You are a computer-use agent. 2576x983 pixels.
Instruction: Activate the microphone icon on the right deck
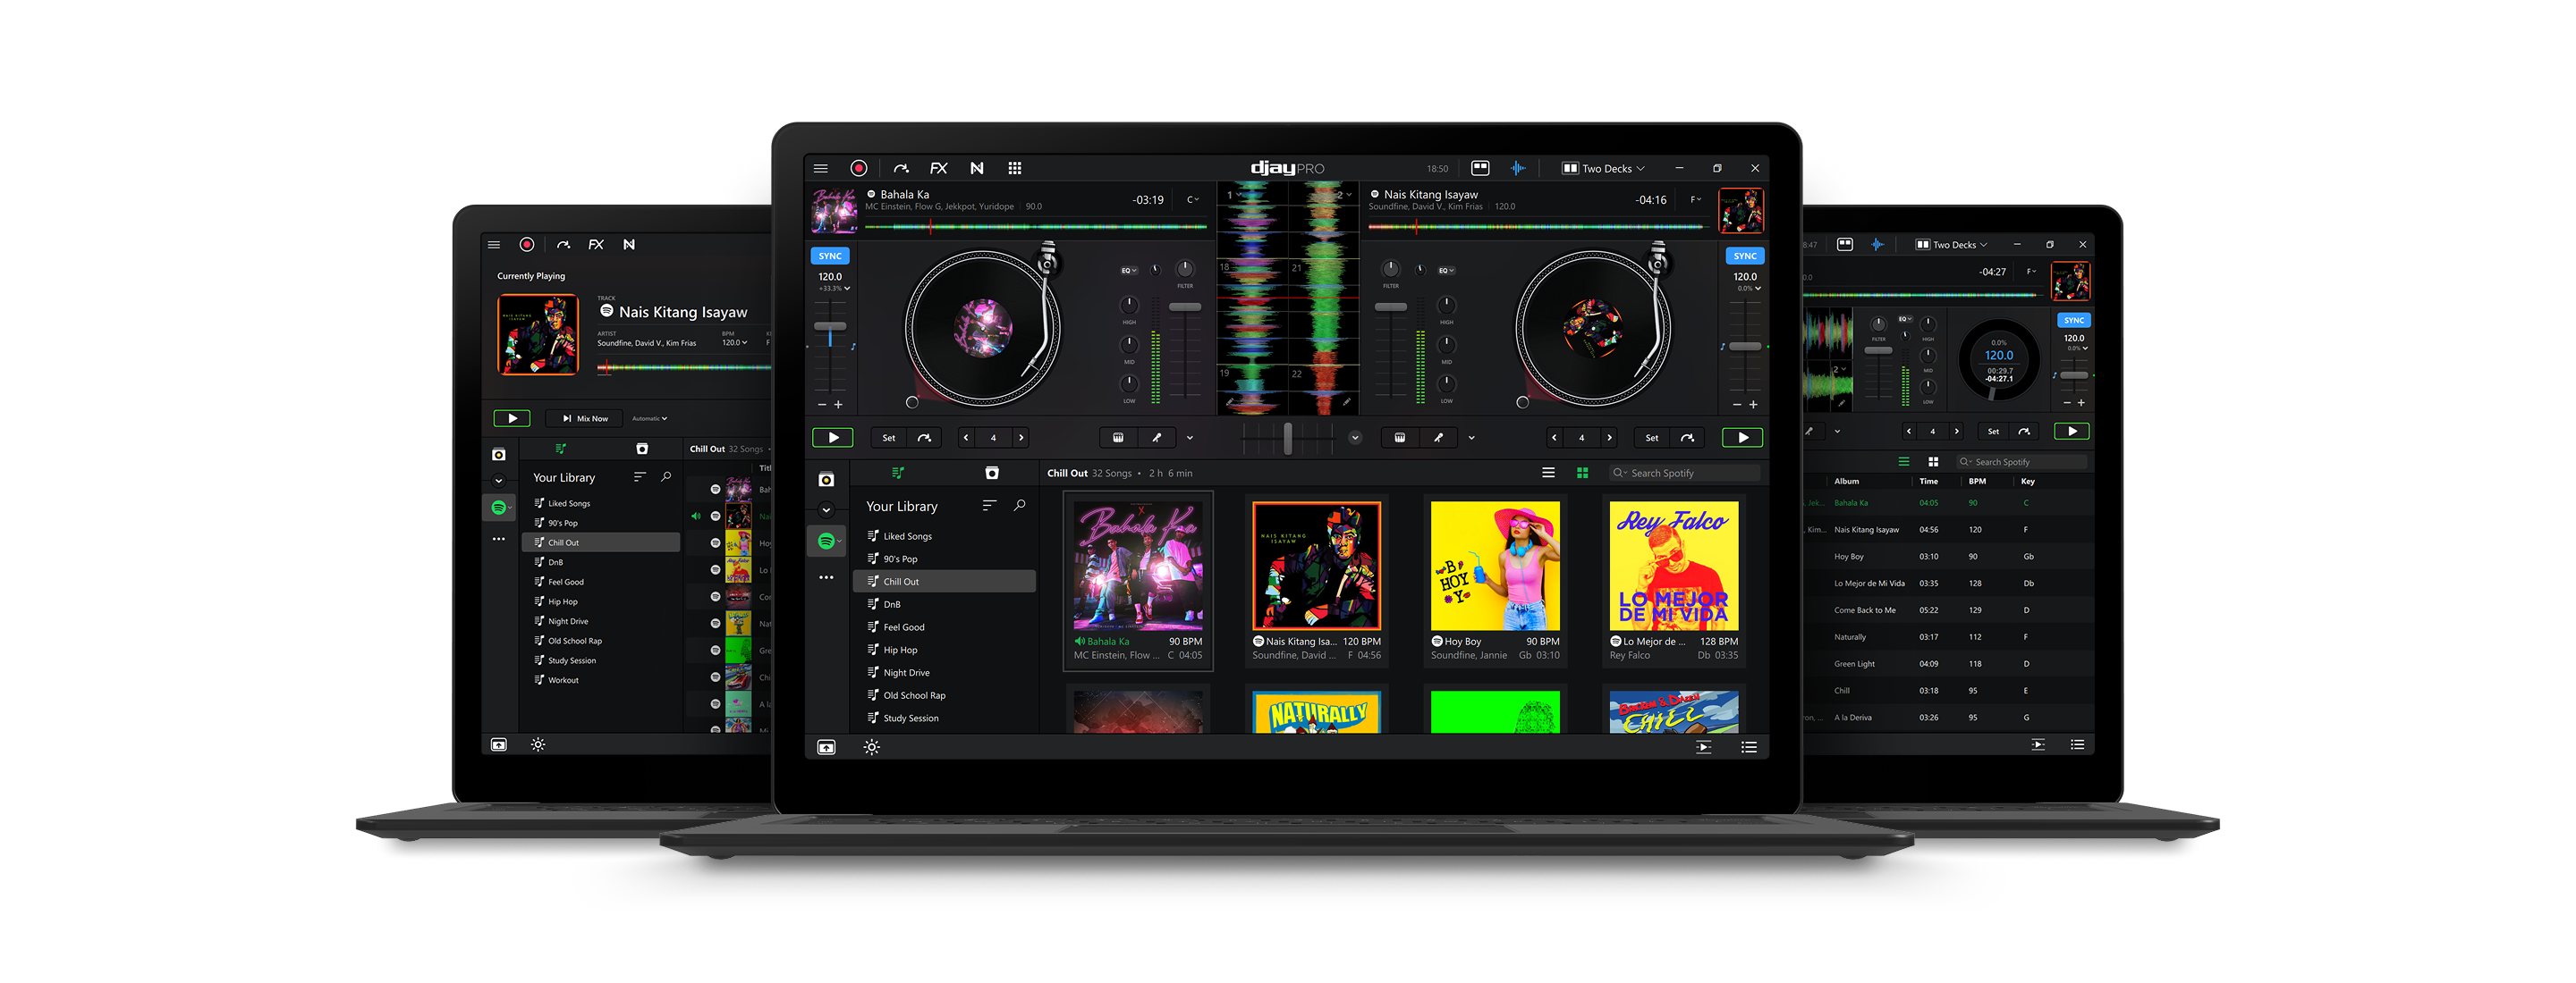pos(1440,437)
